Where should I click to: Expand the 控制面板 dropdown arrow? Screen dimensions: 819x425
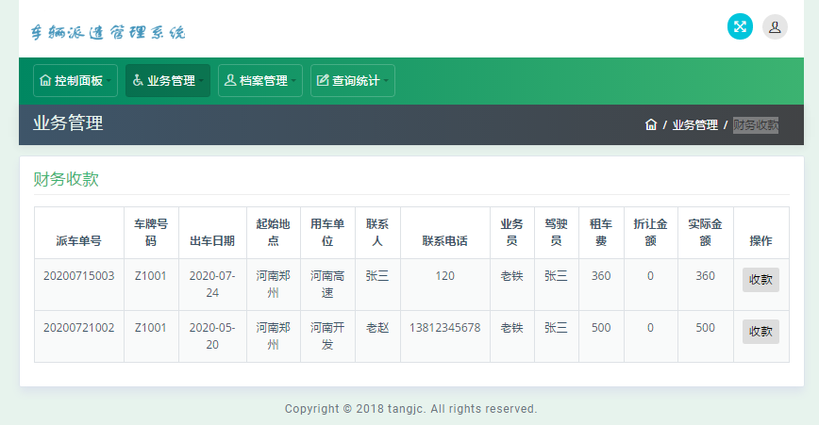click(109, 81)
